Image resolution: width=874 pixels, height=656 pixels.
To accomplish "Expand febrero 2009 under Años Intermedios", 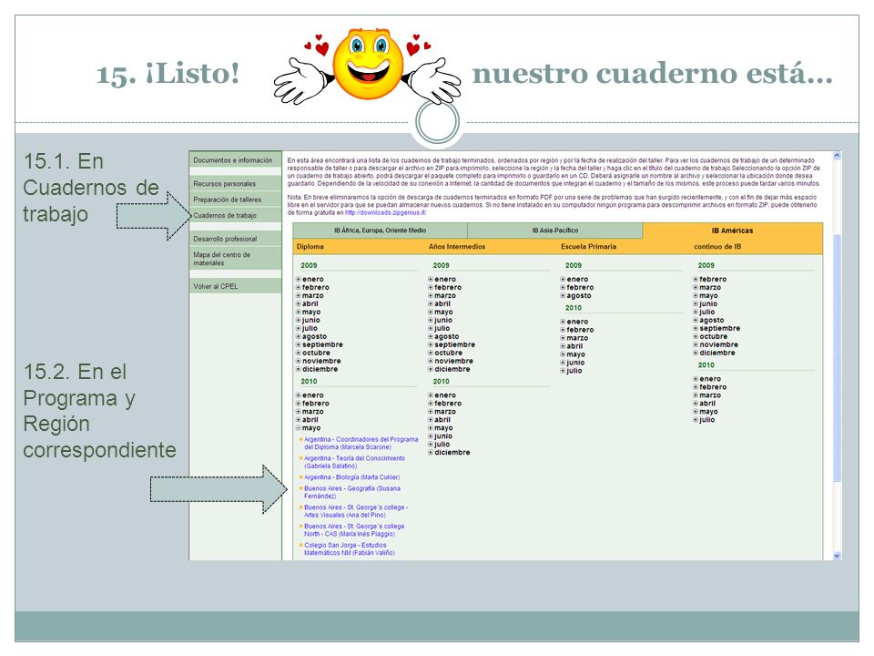I will (431, 287).
